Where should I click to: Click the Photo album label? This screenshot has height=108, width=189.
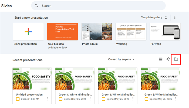point(90,44)
